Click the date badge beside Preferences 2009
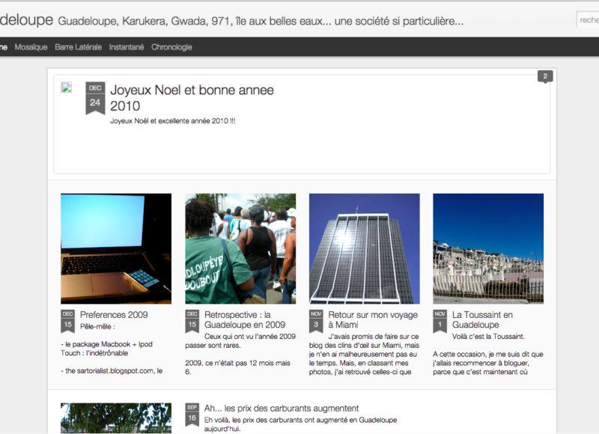 68,320
